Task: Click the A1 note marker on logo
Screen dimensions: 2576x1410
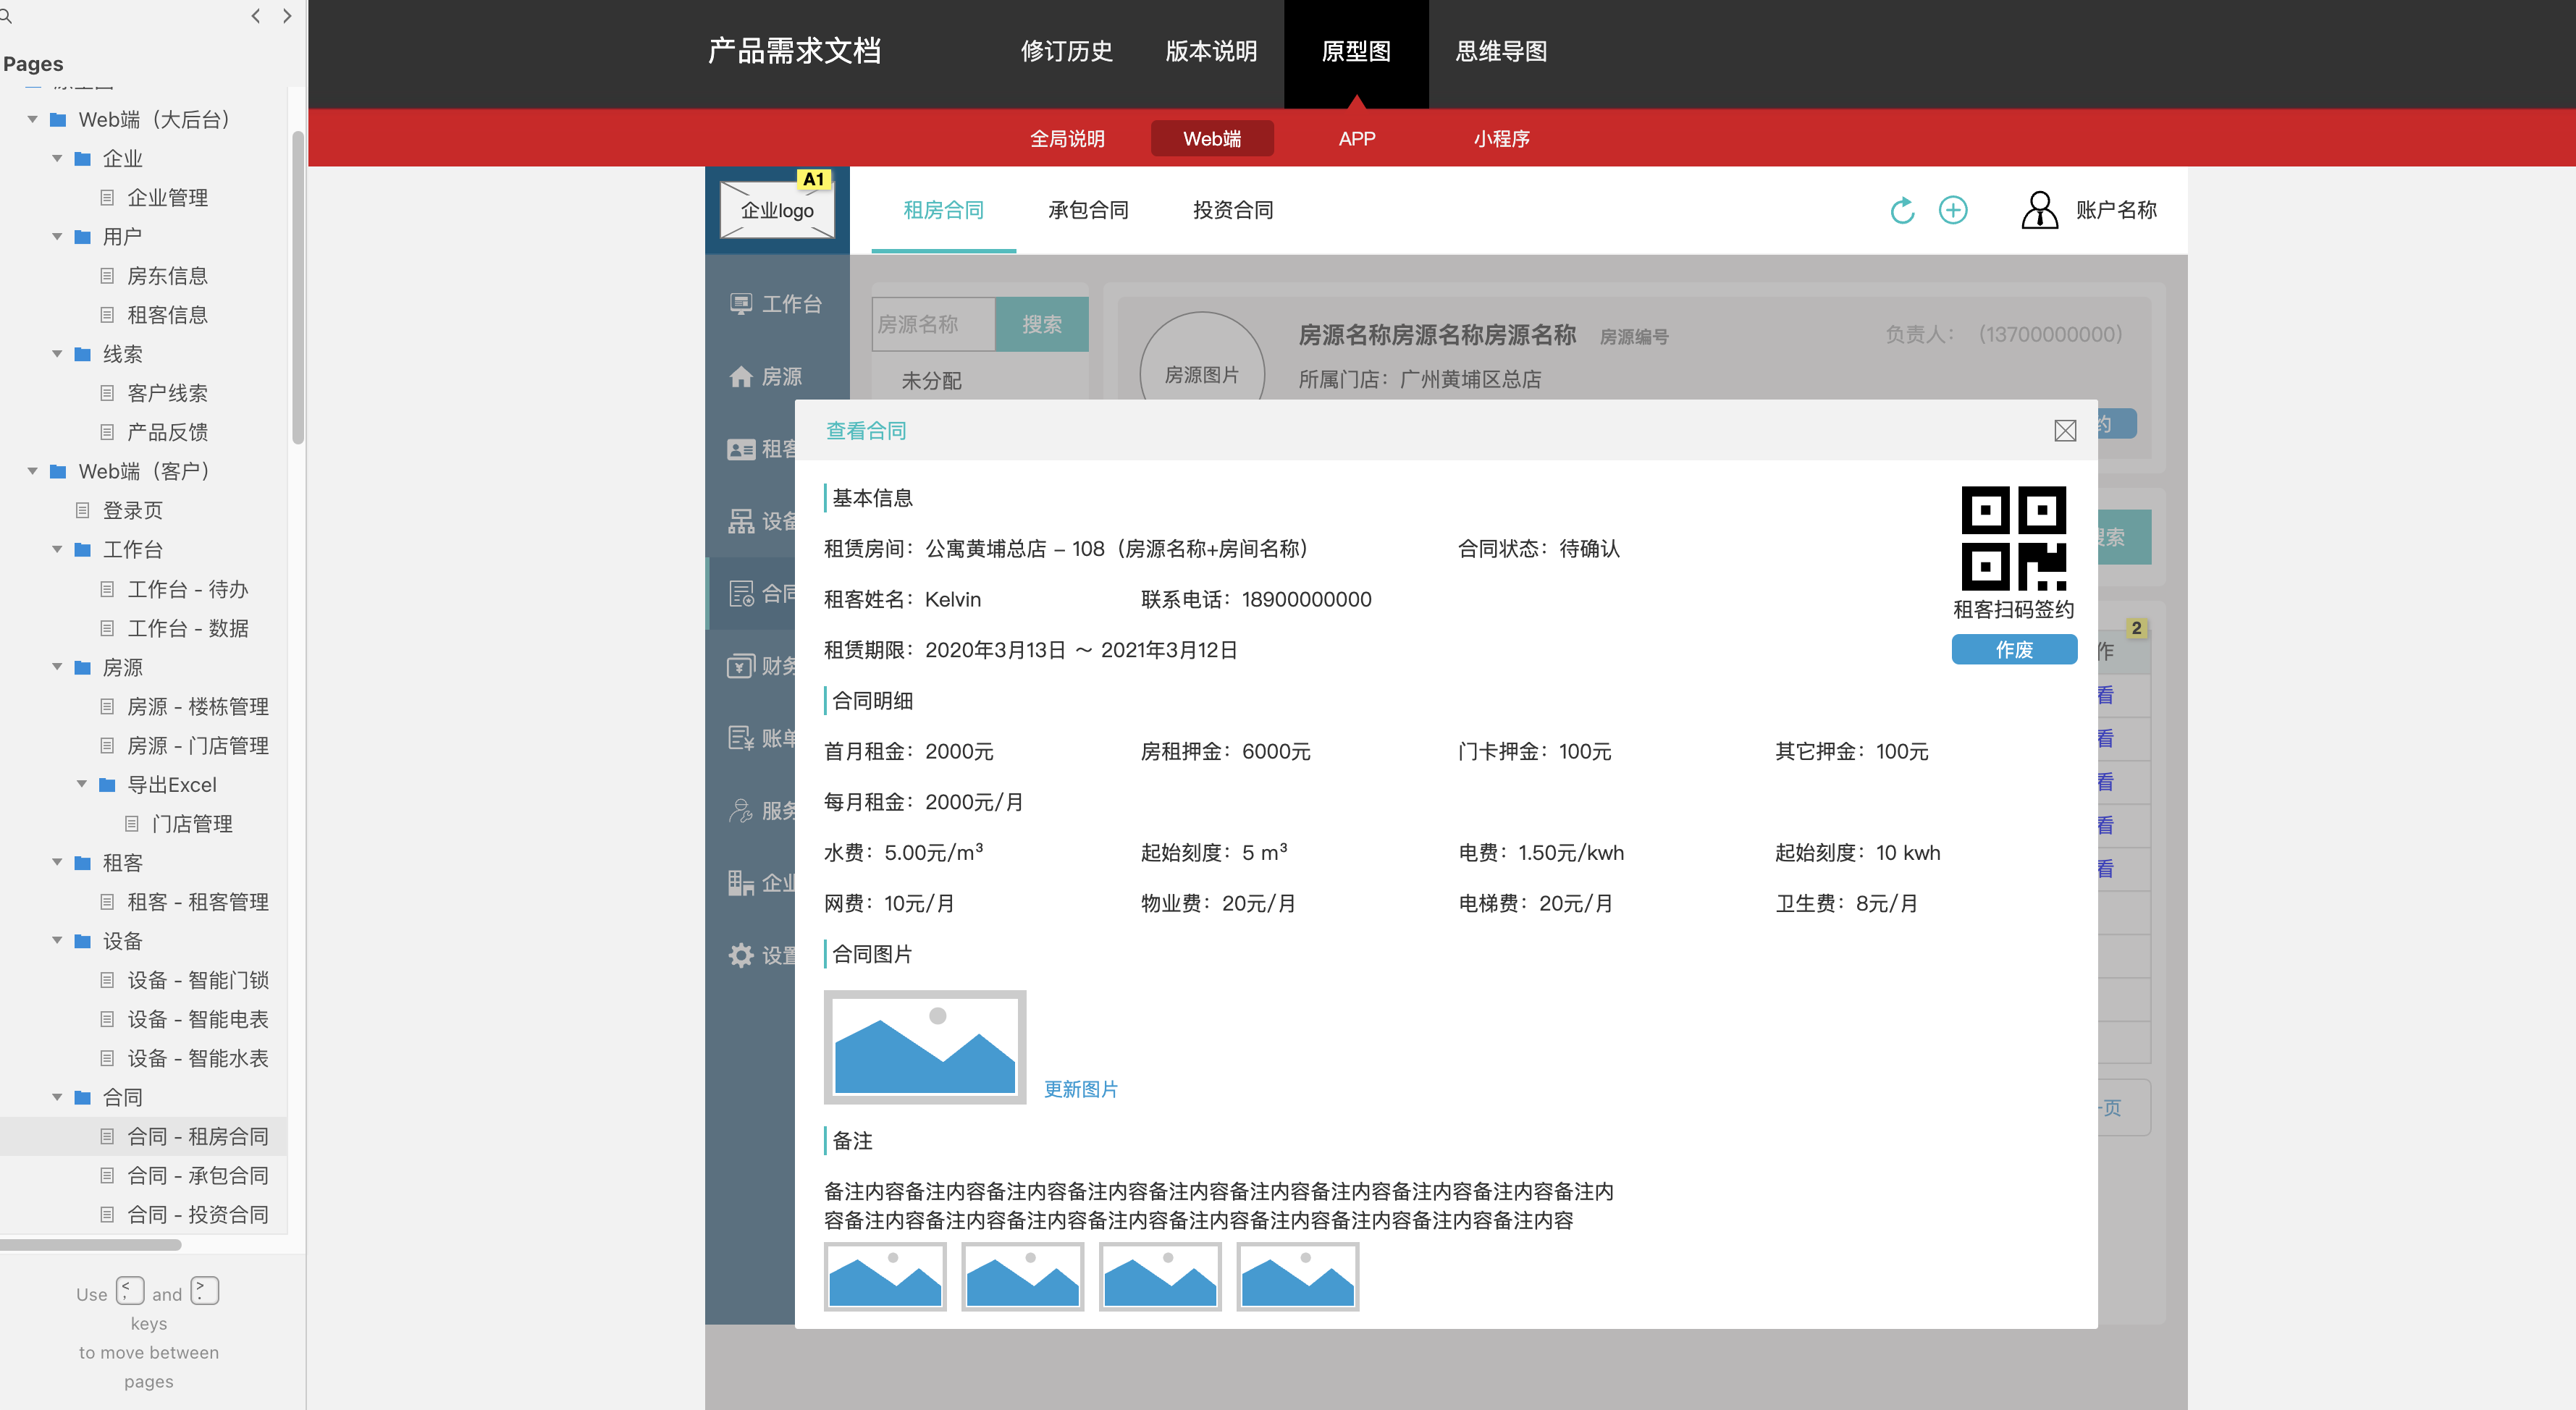Action: click(x=814, y=179)
